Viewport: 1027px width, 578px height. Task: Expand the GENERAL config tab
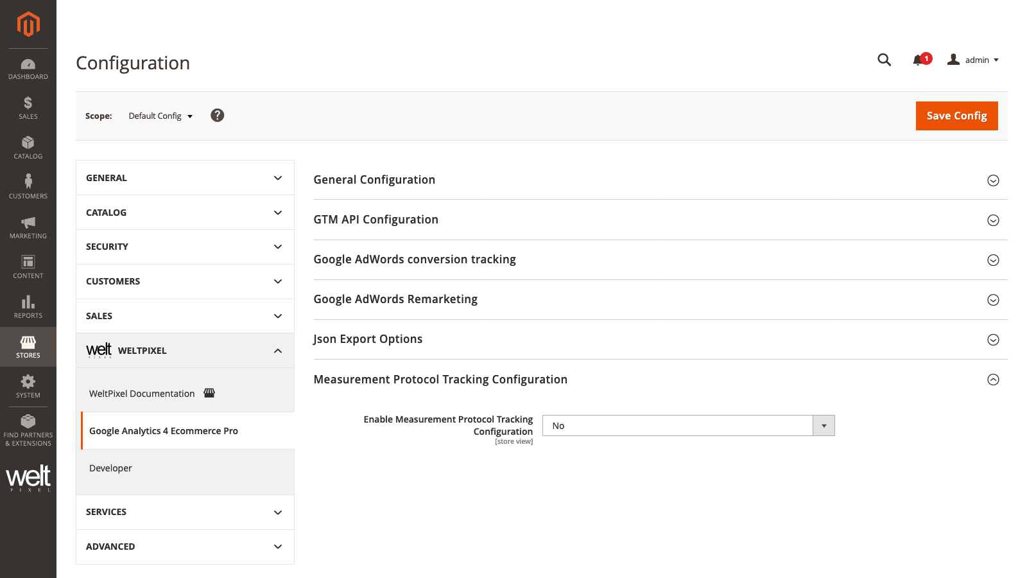coord(185,178)
